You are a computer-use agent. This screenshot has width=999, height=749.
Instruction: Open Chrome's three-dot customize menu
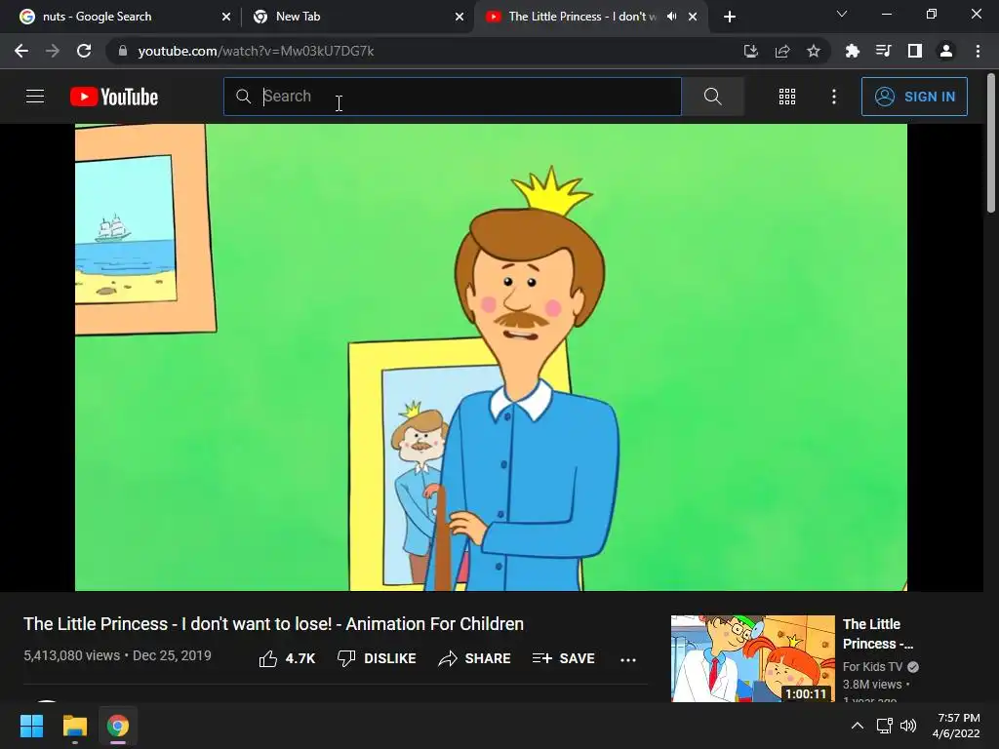click(978, 51)
